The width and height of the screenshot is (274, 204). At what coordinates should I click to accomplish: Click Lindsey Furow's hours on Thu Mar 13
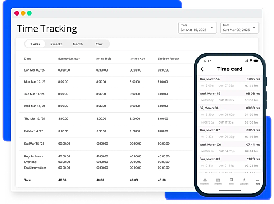point(163,119)
